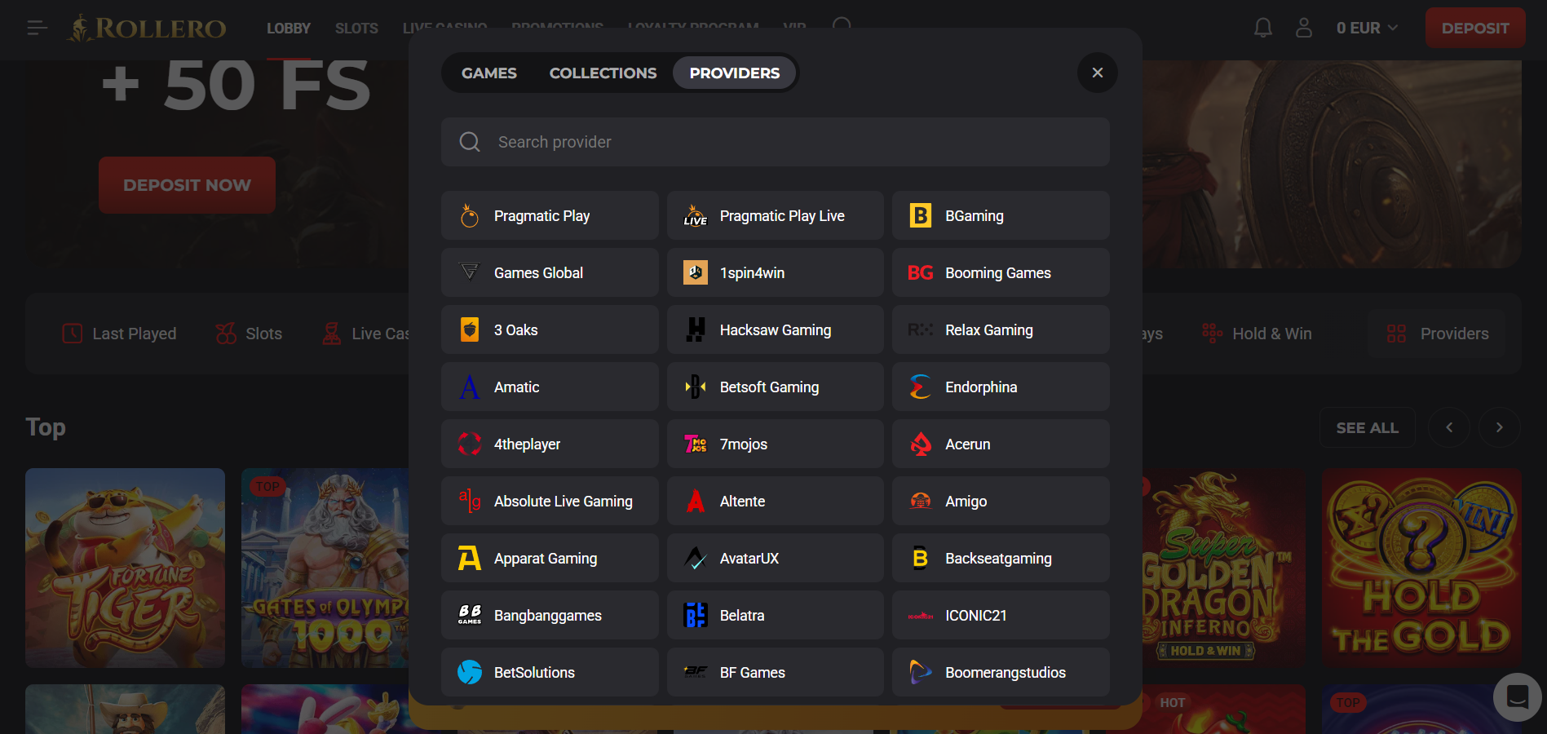This screenshot has width=1547, height=734.
Task: Click the red Deposit button
Action: point(1475,28)
